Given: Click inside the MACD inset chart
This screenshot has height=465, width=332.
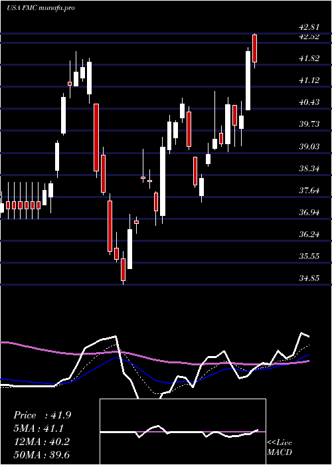Looking at the screenshot, I should [183, 432].
